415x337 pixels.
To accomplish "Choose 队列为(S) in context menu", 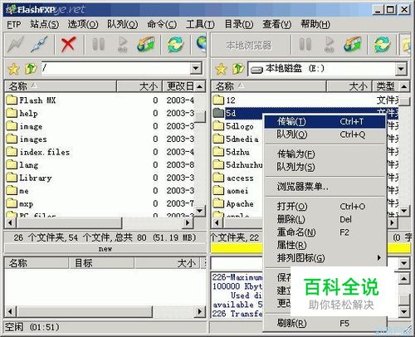I will (x=325, y=167).
